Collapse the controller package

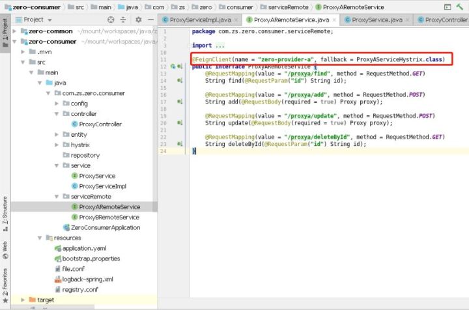pyautogui.click(x=57, y=114)
